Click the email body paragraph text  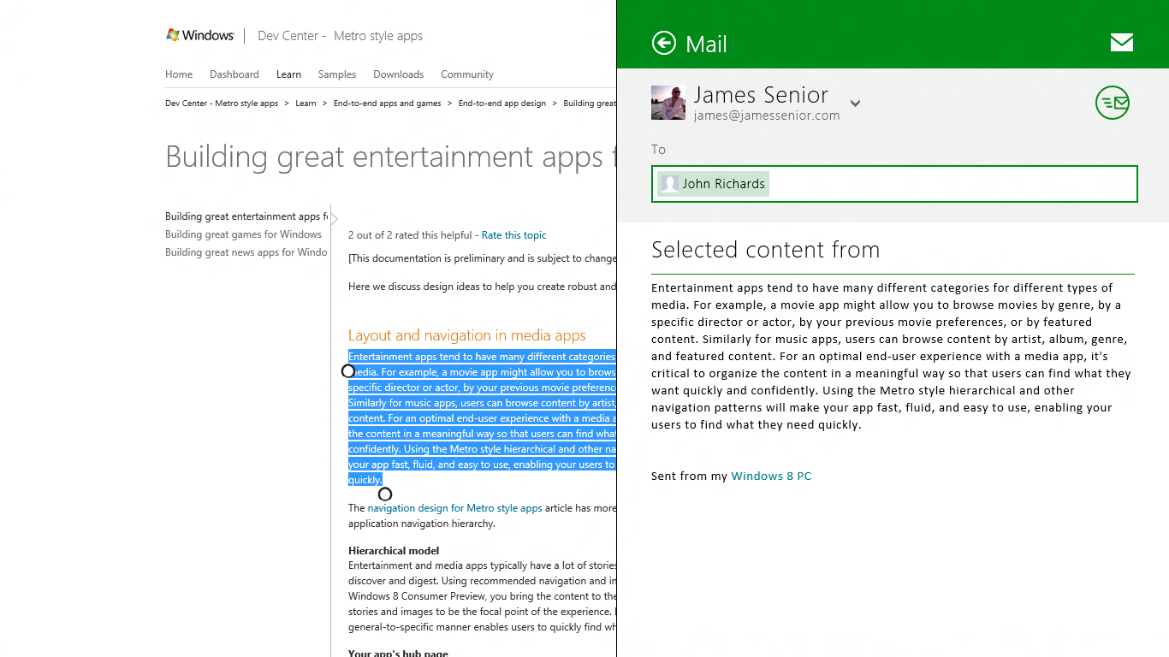point(891,356)
